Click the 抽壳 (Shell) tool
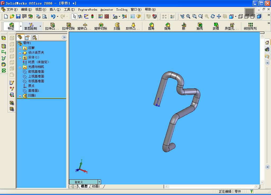This screenshot has height=195, width=271. point(200,26)
